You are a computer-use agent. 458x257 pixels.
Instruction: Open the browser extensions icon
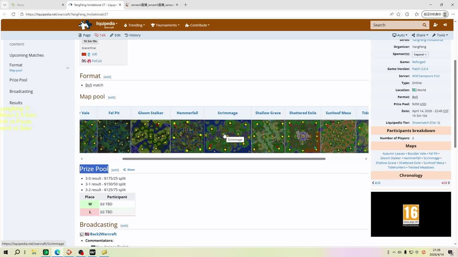(x=407, y=14)
